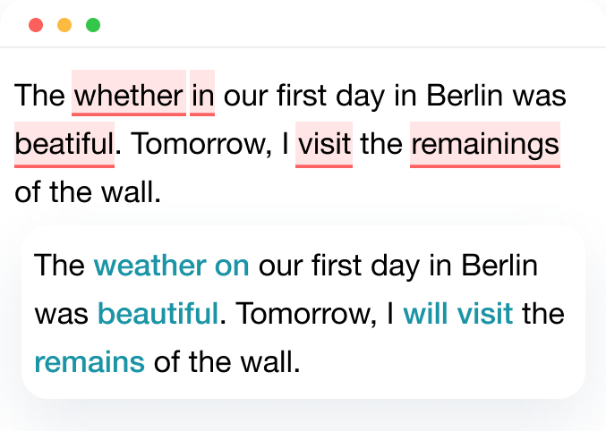Screen dimensions: 606x431
Task: Click the red close window button
Action: click(36, 25)
